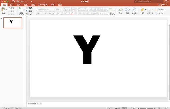Image resolution: width=170 pixels, height=109 pixels.
Task: Click the New Slide (新建幻灯片) icon
Action: (21, 10)
